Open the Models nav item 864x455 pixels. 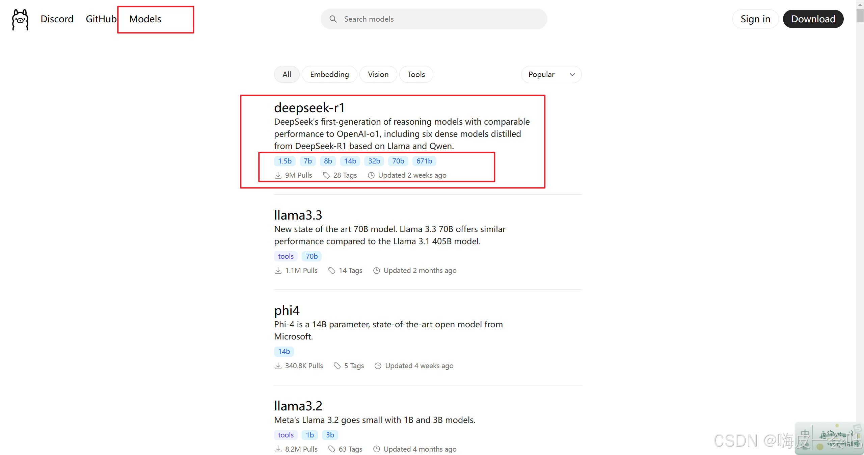[x=145, y=19]
